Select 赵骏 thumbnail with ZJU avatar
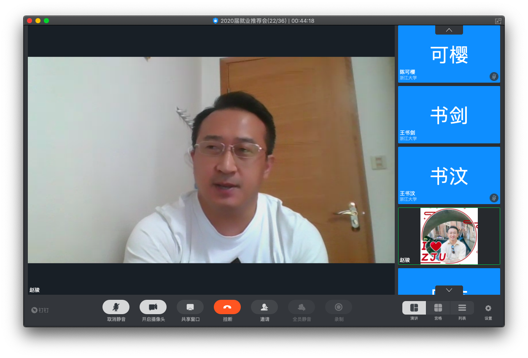 (x=449, y=236)
